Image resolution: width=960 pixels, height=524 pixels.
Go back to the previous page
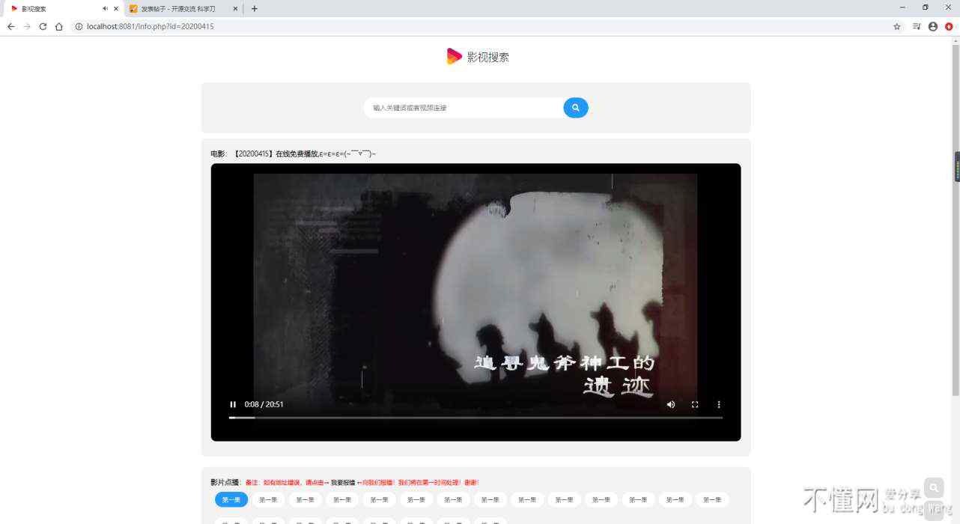(10, 26)
